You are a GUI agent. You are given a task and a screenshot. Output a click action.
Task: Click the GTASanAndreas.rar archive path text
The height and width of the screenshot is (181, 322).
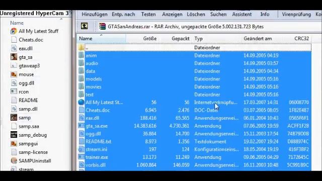pos(186,27)
